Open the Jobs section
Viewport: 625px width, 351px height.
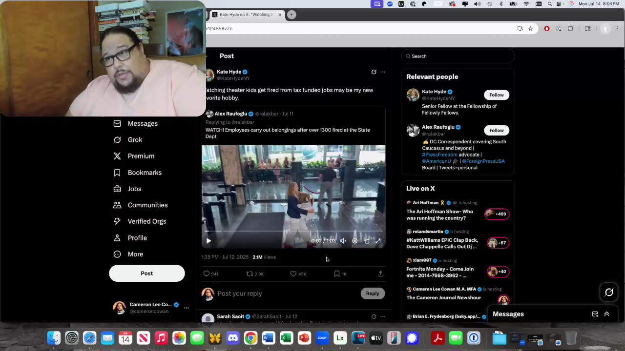pyautogui.click(x=127, y=189)
